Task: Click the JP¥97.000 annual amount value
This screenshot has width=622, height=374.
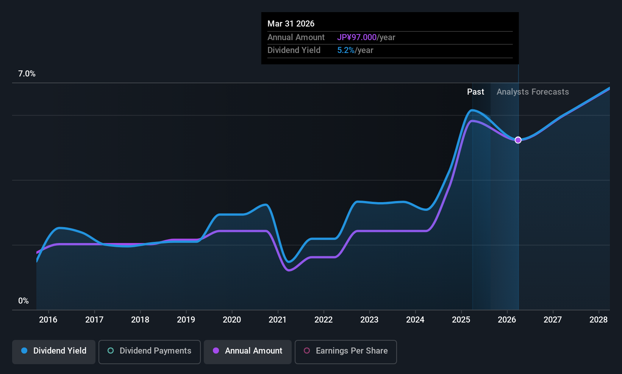Action: 357,37
